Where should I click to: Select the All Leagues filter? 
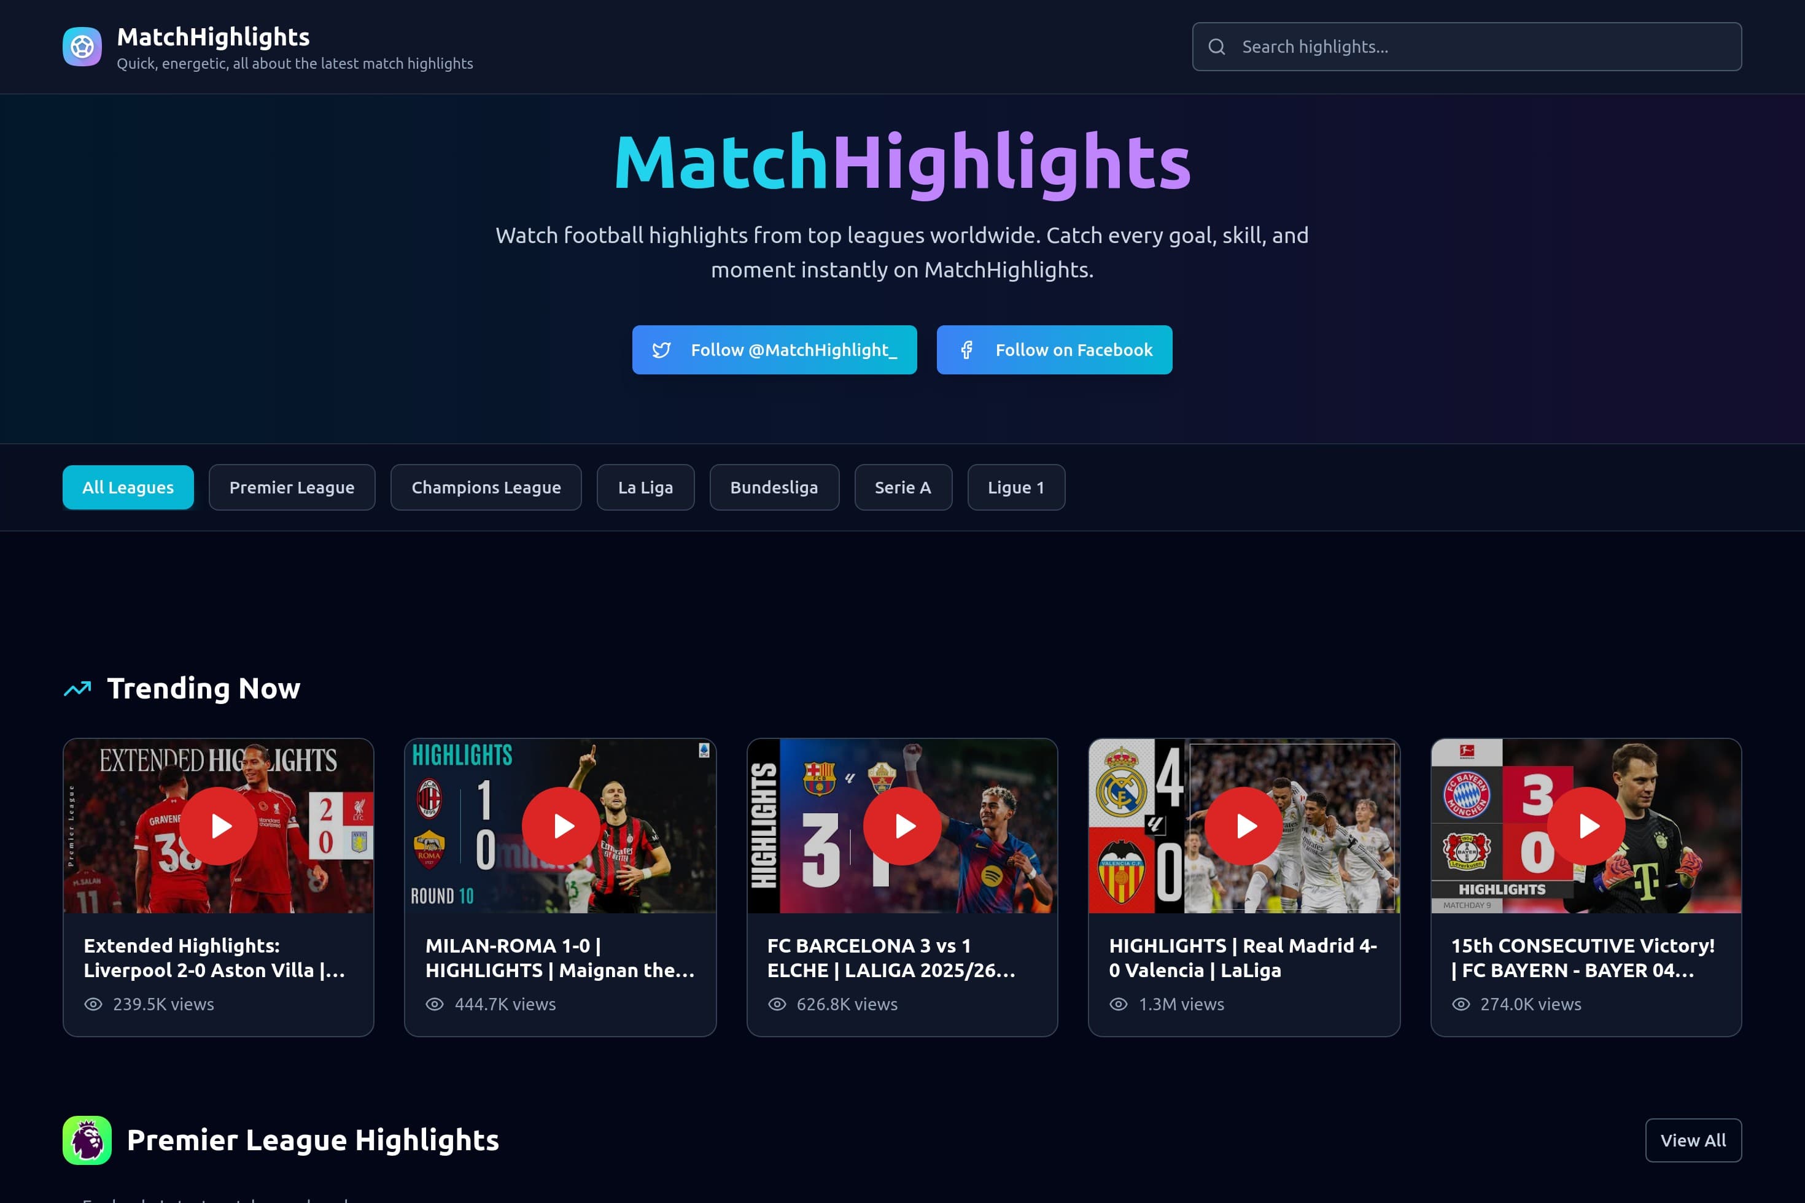(128, 487)
